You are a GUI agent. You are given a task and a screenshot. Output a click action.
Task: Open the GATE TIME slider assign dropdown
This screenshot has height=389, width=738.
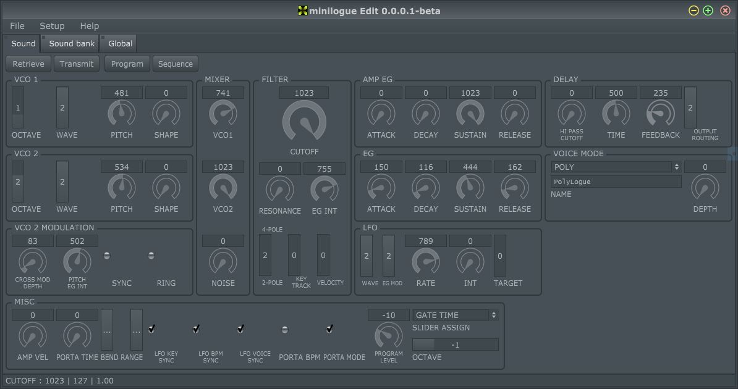pyautogui.click(x=455, y=315)
